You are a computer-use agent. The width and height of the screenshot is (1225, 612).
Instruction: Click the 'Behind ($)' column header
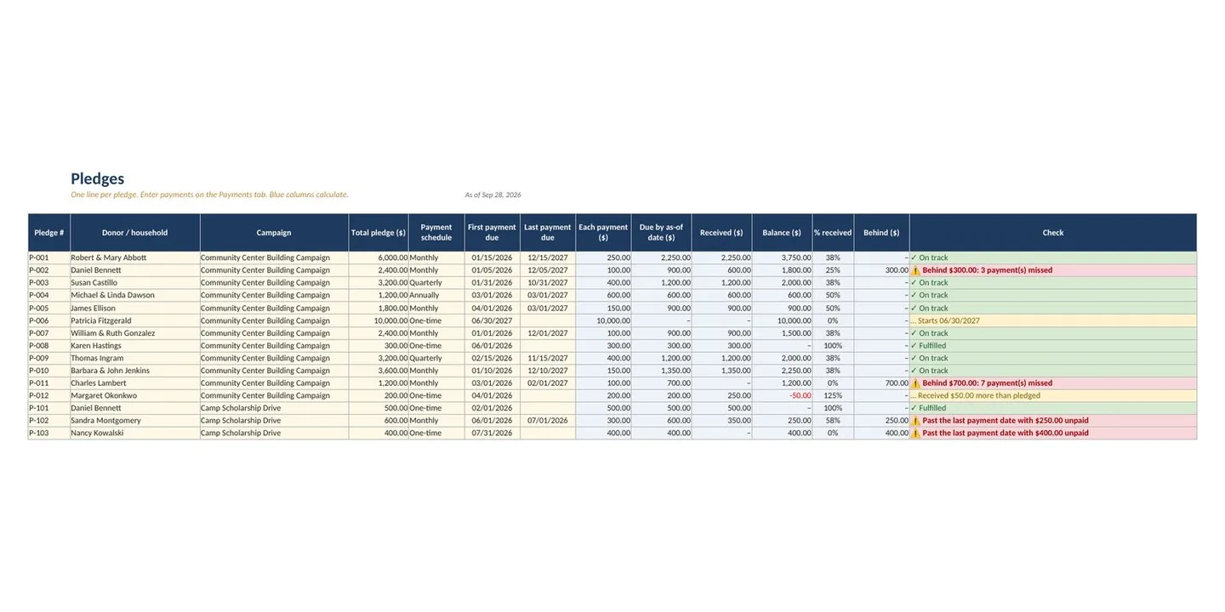tap(881, 233)
